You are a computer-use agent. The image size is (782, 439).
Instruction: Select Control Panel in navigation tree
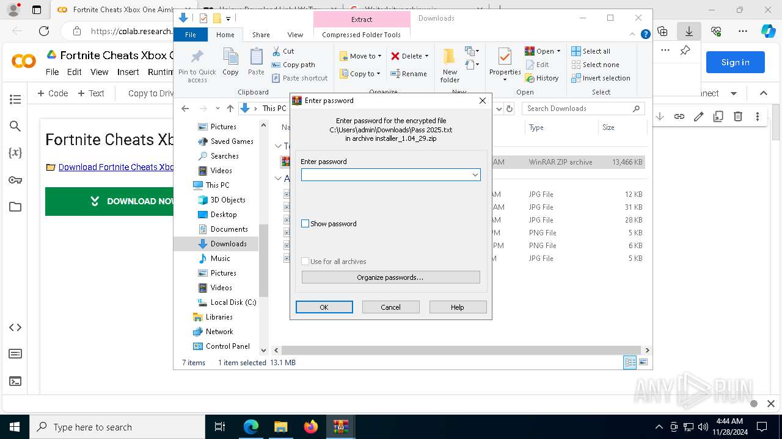pos(222,346)
